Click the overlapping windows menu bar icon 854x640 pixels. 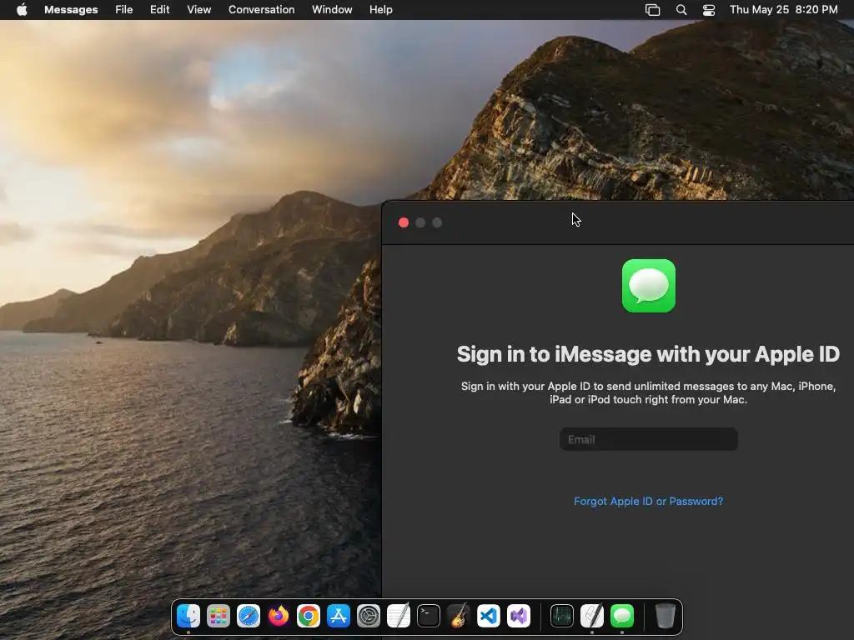pos(652,10)
